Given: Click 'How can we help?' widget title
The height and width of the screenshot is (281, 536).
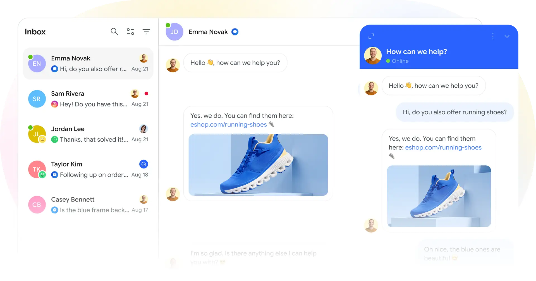Looking at the screenshot, I should (x=417, y=52).
